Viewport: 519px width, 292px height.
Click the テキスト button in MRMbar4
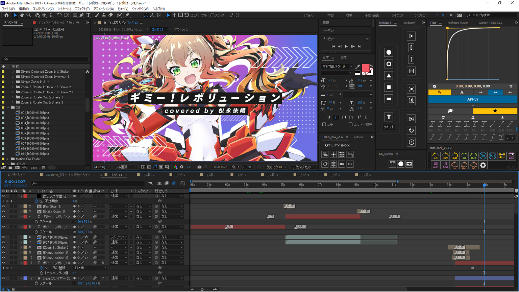pyautogui.click(x=389, y=127)
